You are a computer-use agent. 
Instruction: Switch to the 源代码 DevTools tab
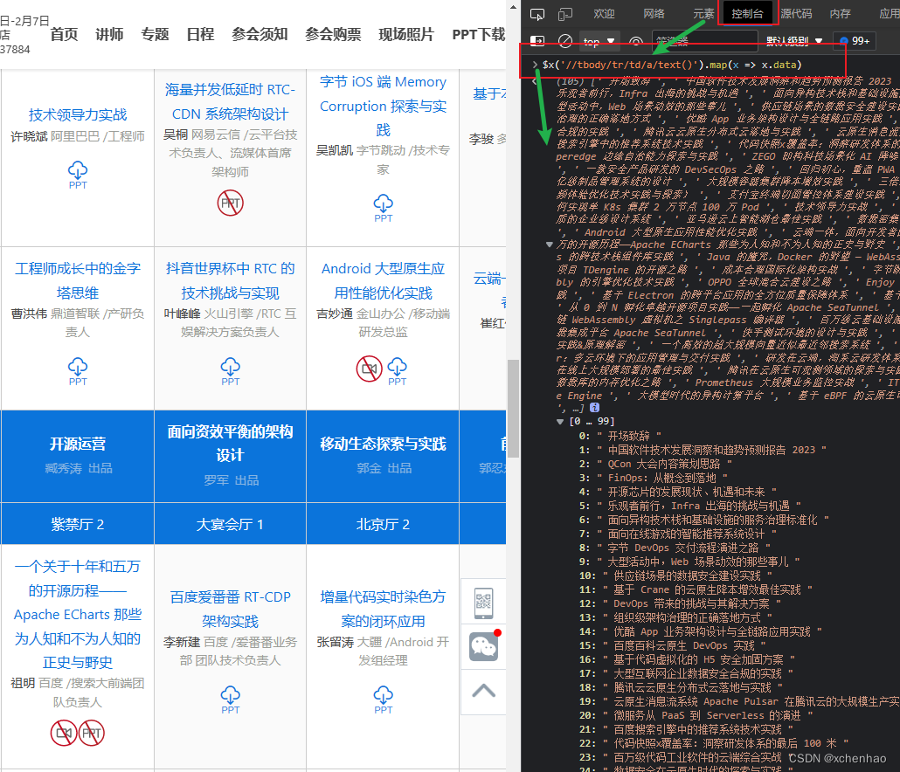[x=796, y=14]
